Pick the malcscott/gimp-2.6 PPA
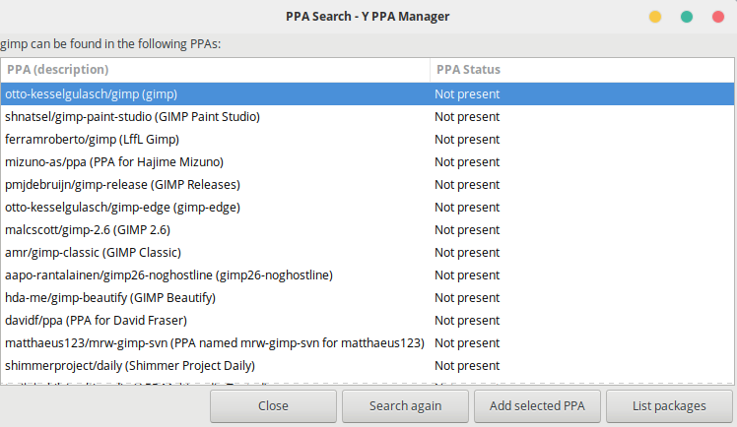 coord(368,230)
